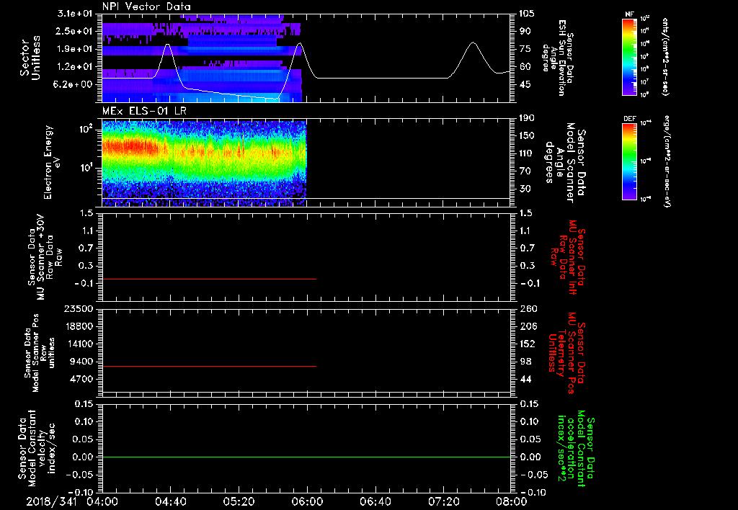
Task: Click the red line in Model Scanner Pos panel
Action: [x=209, y=366]
